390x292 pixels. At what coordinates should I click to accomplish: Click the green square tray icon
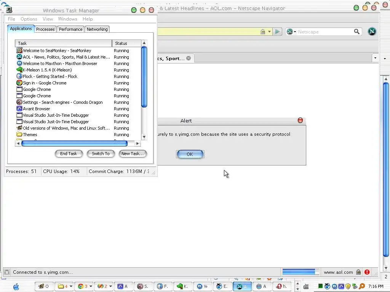(320, 286)
